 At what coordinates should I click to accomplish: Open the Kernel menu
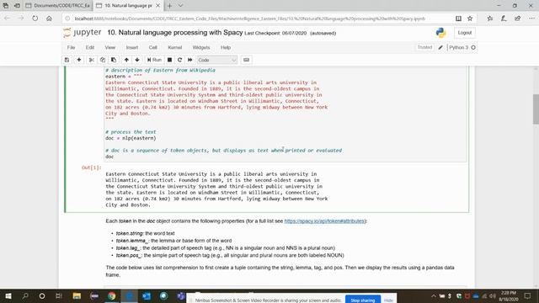tap(174, 47)
